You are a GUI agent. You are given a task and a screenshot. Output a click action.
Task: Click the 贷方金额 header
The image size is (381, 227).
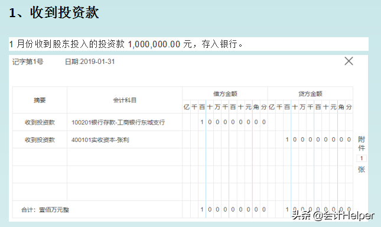pos(310,93)
